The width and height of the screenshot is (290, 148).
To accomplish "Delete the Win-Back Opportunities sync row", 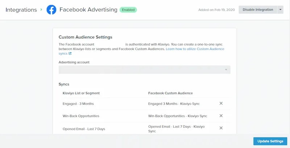I will point(221,116).
